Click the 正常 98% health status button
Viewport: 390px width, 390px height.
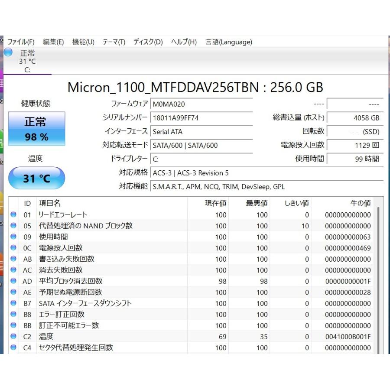pos(36,129)
